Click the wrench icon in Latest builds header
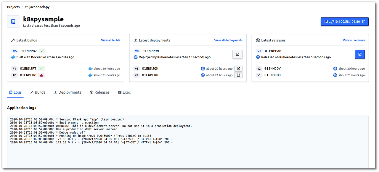This screenshot has width=379, height=172. pyautogui.click(x=14, y=40)
